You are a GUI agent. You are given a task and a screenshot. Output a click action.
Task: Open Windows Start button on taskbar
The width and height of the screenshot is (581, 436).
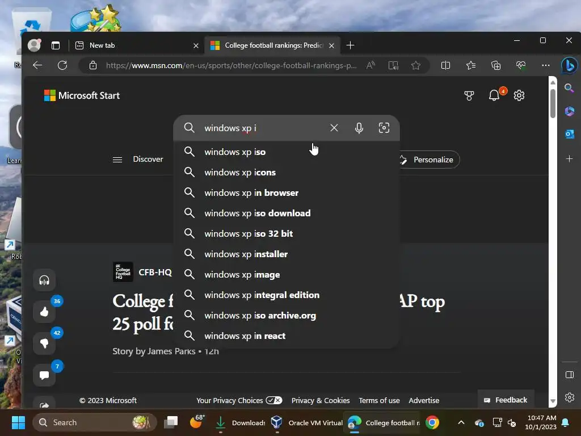[18, 422]
